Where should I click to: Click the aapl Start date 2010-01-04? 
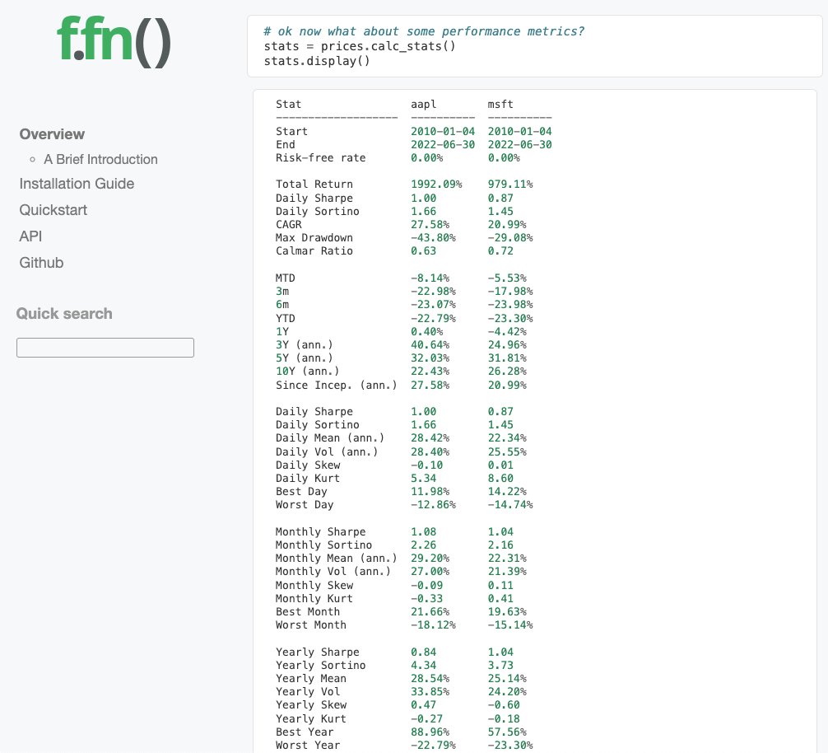coord(443,131)
